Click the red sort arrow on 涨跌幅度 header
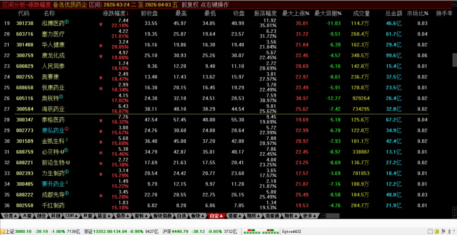The height and width of the screenshot is (235, 457). (127, 14)
